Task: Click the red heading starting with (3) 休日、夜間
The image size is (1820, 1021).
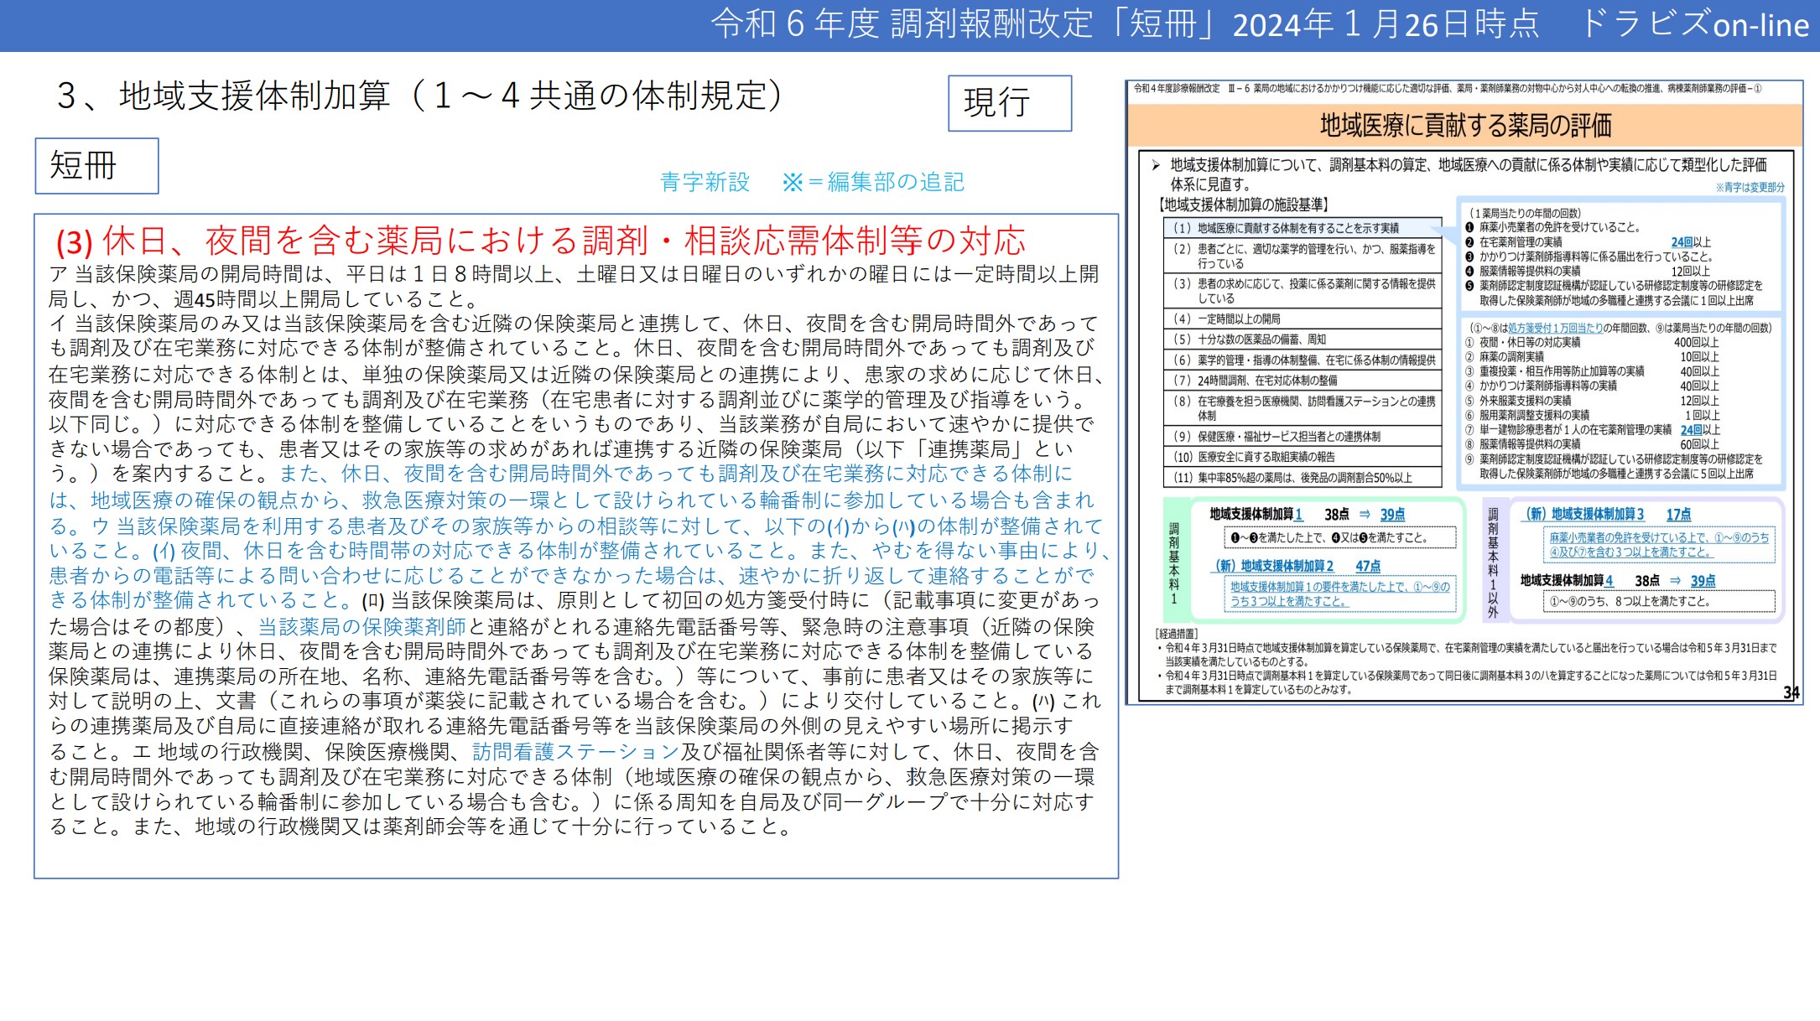Action: tap(541, 241)
